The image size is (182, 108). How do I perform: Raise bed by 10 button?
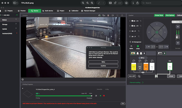[x=148, y=47]
